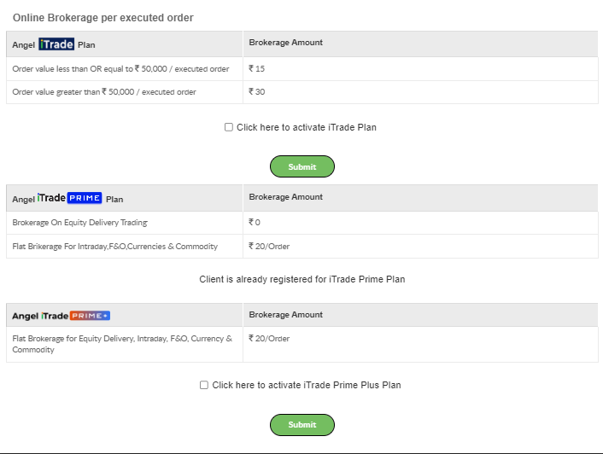Submit the iTrade Prime Plus activation
The image size is (603, 454).
pyautogui.click(x=302, y=424)
